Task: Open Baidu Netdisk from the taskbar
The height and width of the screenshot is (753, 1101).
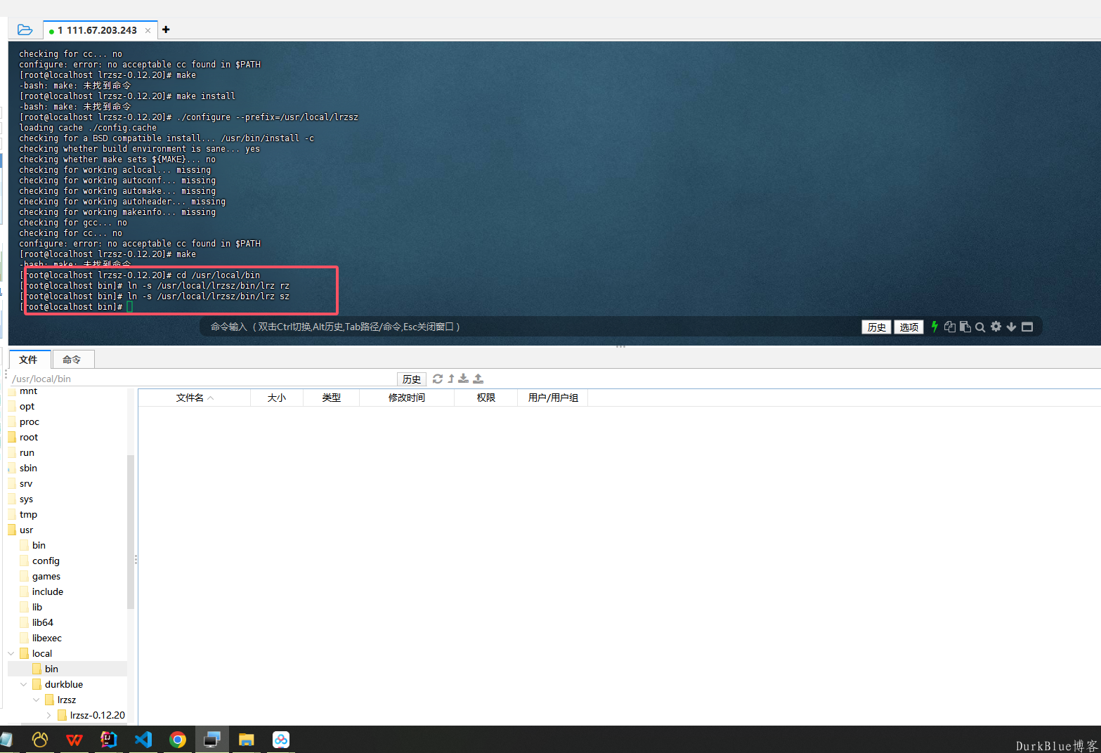Action: tap(281, 740)
